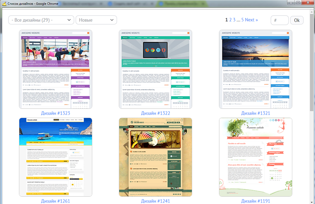Screen dimensions: 315x204
Task: Open the 'Дизайн #1321' caption link
Action: click(255, 113)
